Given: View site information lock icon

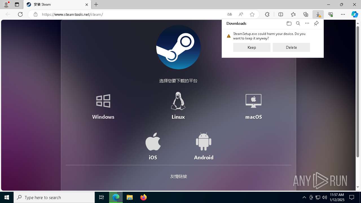Looking at the screenshot, I should [36, 14].
